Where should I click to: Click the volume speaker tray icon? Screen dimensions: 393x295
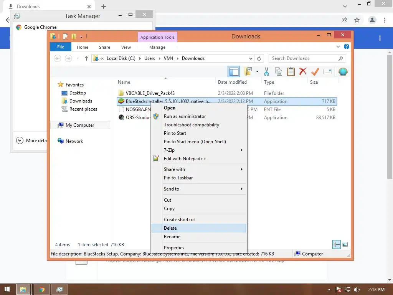(357, 290)
